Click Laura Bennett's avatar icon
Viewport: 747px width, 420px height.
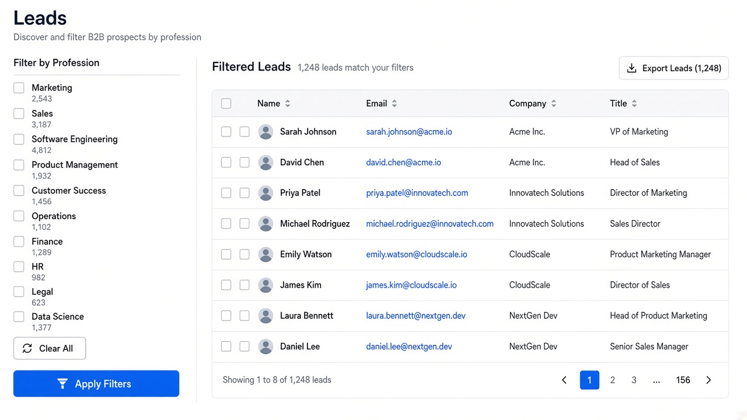point(266,316)
